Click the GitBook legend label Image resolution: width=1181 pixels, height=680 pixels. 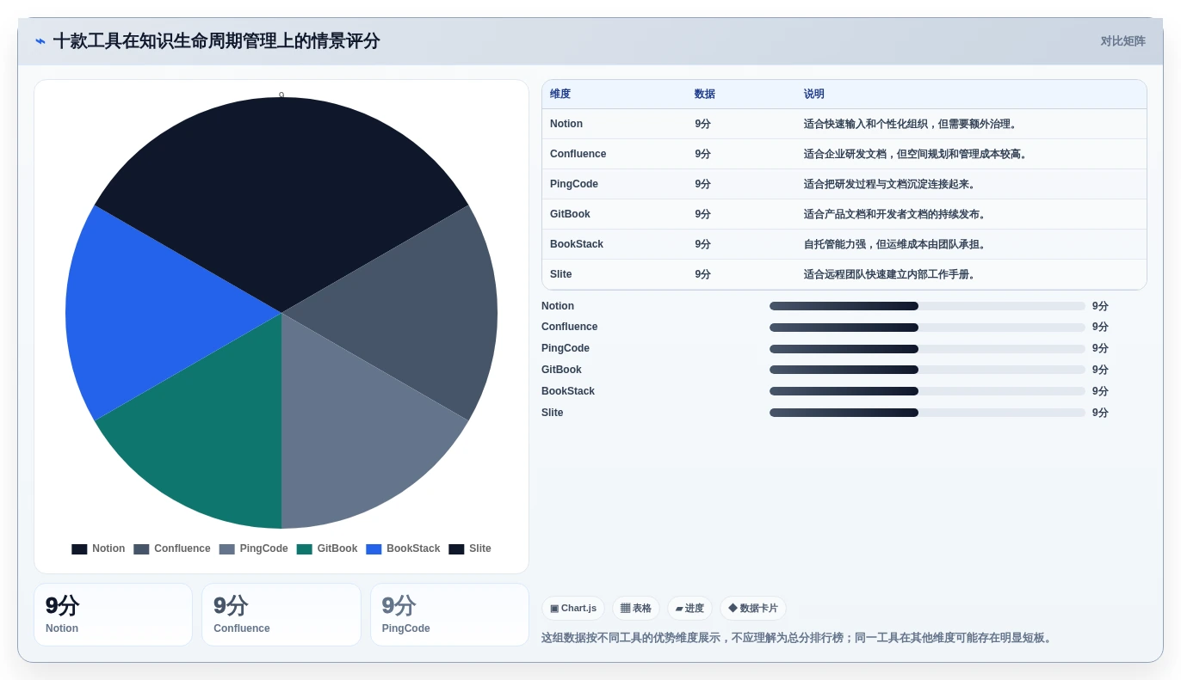coord(337,548)
